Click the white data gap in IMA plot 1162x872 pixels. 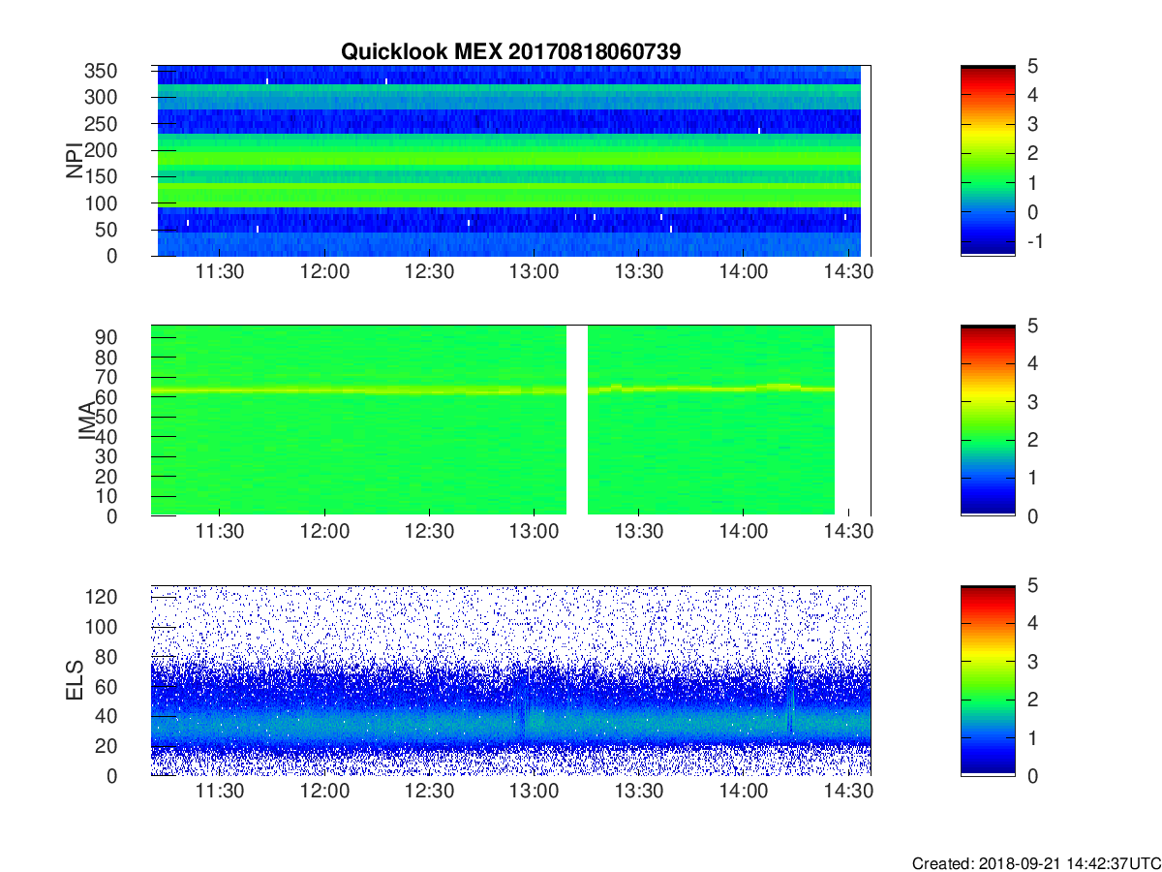click(577, 420)
